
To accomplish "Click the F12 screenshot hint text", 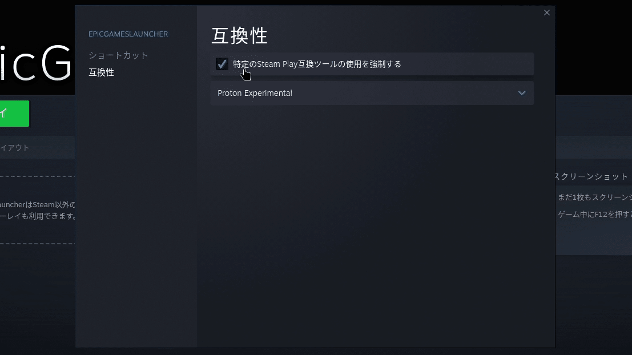I will (x=595, y=215).
